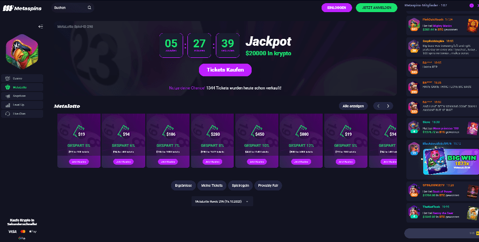479x242 pixels.
Task: Click SpinLoungeTV's user avatar in chat
Action: click(413, 190)
